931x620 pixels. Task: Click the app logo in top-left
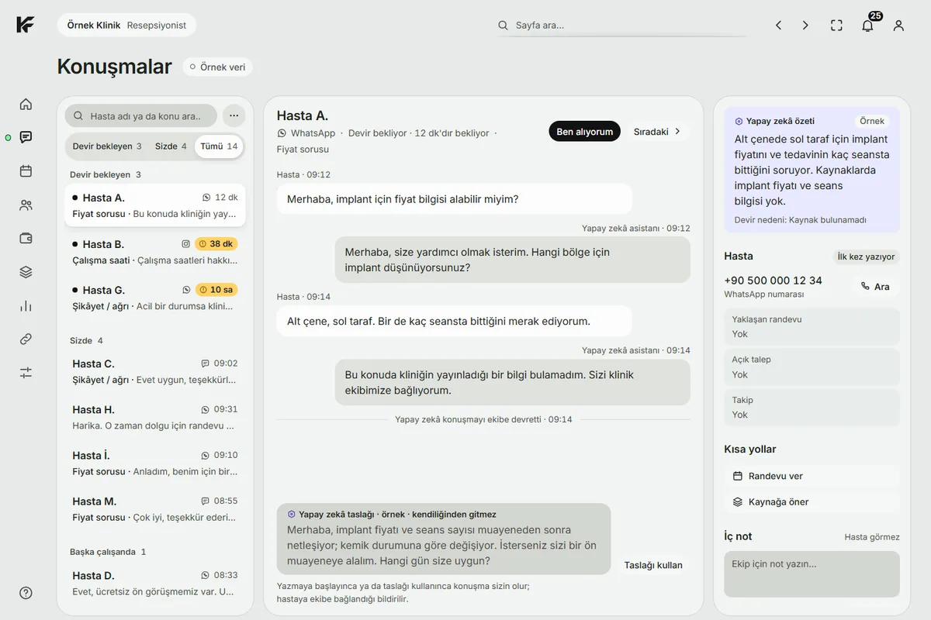pyautogui.click(x=26, y=25)
